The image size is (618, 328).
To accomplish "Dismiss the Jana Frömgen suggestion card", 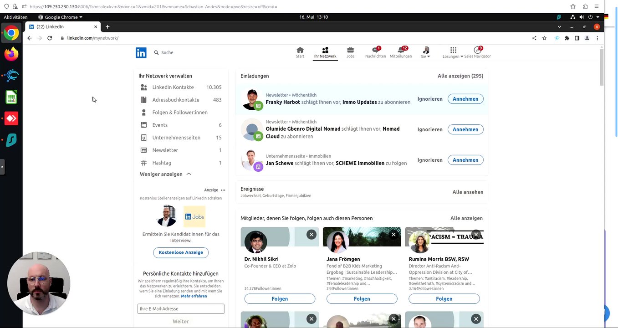I will click(393, 235).
